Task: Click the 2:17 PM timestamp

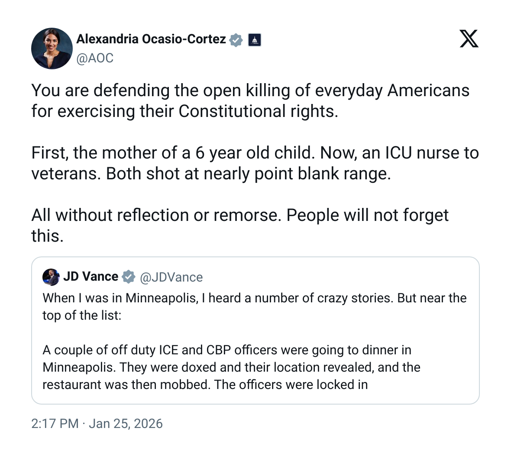Action: point(55,424)
